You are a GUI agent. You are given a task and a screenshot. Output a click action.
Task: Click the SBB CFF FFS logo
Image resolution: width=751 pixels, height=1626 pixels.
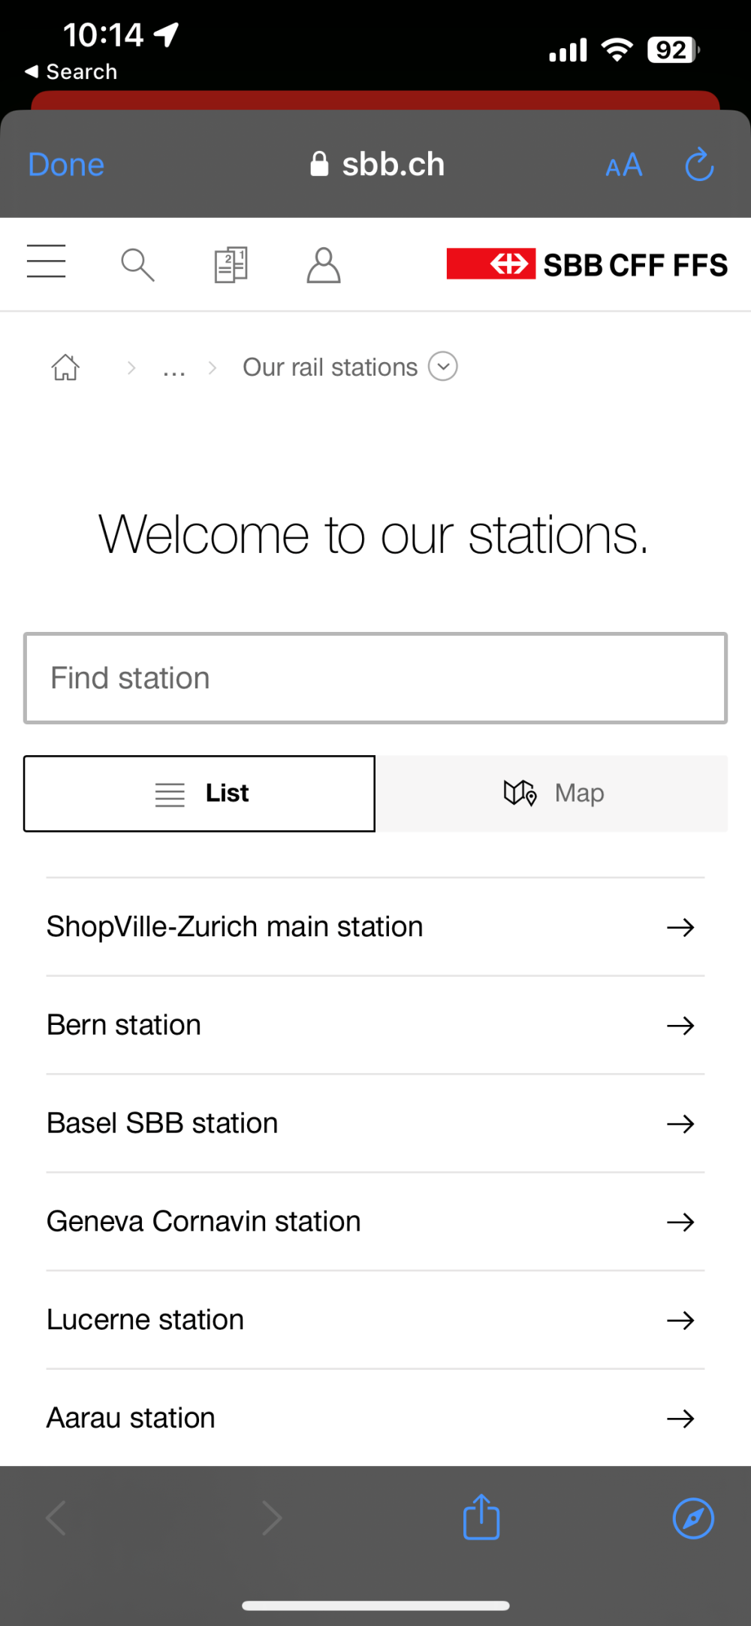coord(587,264)
